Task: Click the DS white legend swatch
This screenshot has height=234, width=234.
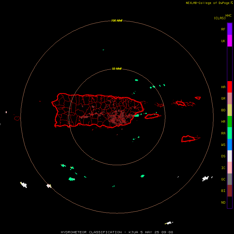Action: click(230, 156)
